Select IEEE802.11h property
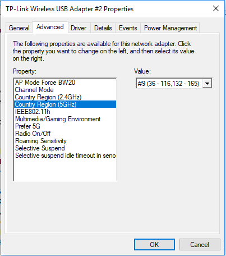226x256 pixels. point(65,112)
